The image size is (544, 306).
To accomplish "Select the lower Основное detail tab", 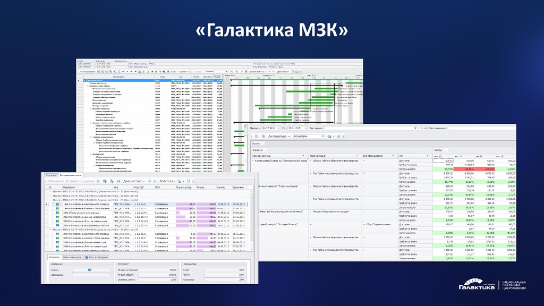I will (x=54, y=258).
